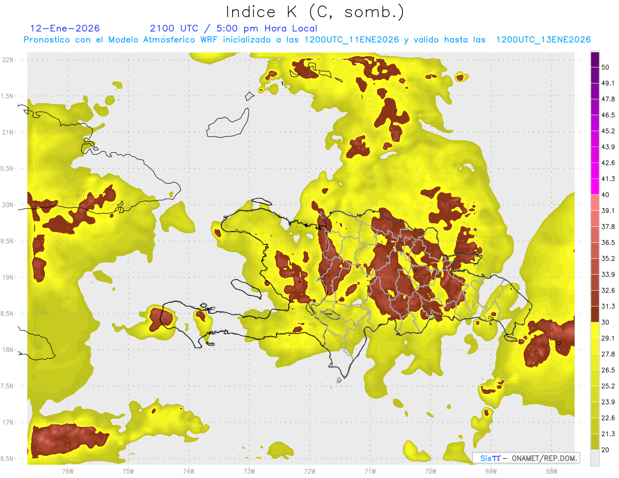Screen dimensions: 619x478
Task: Click the "19N" latitude label
Action: (x=9, y=277)
